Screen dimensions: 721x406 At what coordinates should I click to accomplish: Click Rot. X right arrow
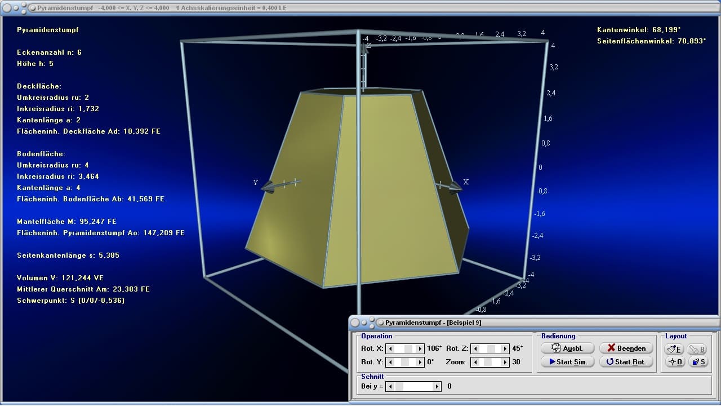tap(420, 348)
